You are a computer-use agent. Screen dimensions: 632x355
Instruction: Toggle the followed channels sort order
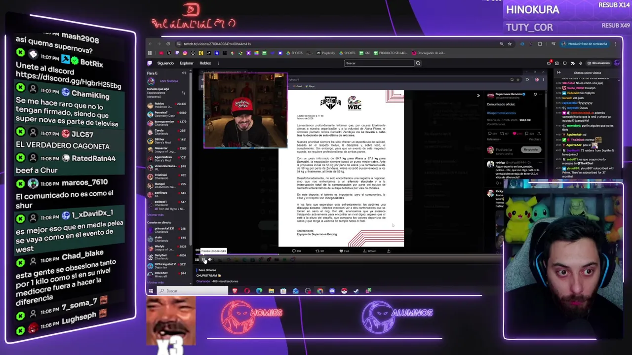tap(183, 93)
